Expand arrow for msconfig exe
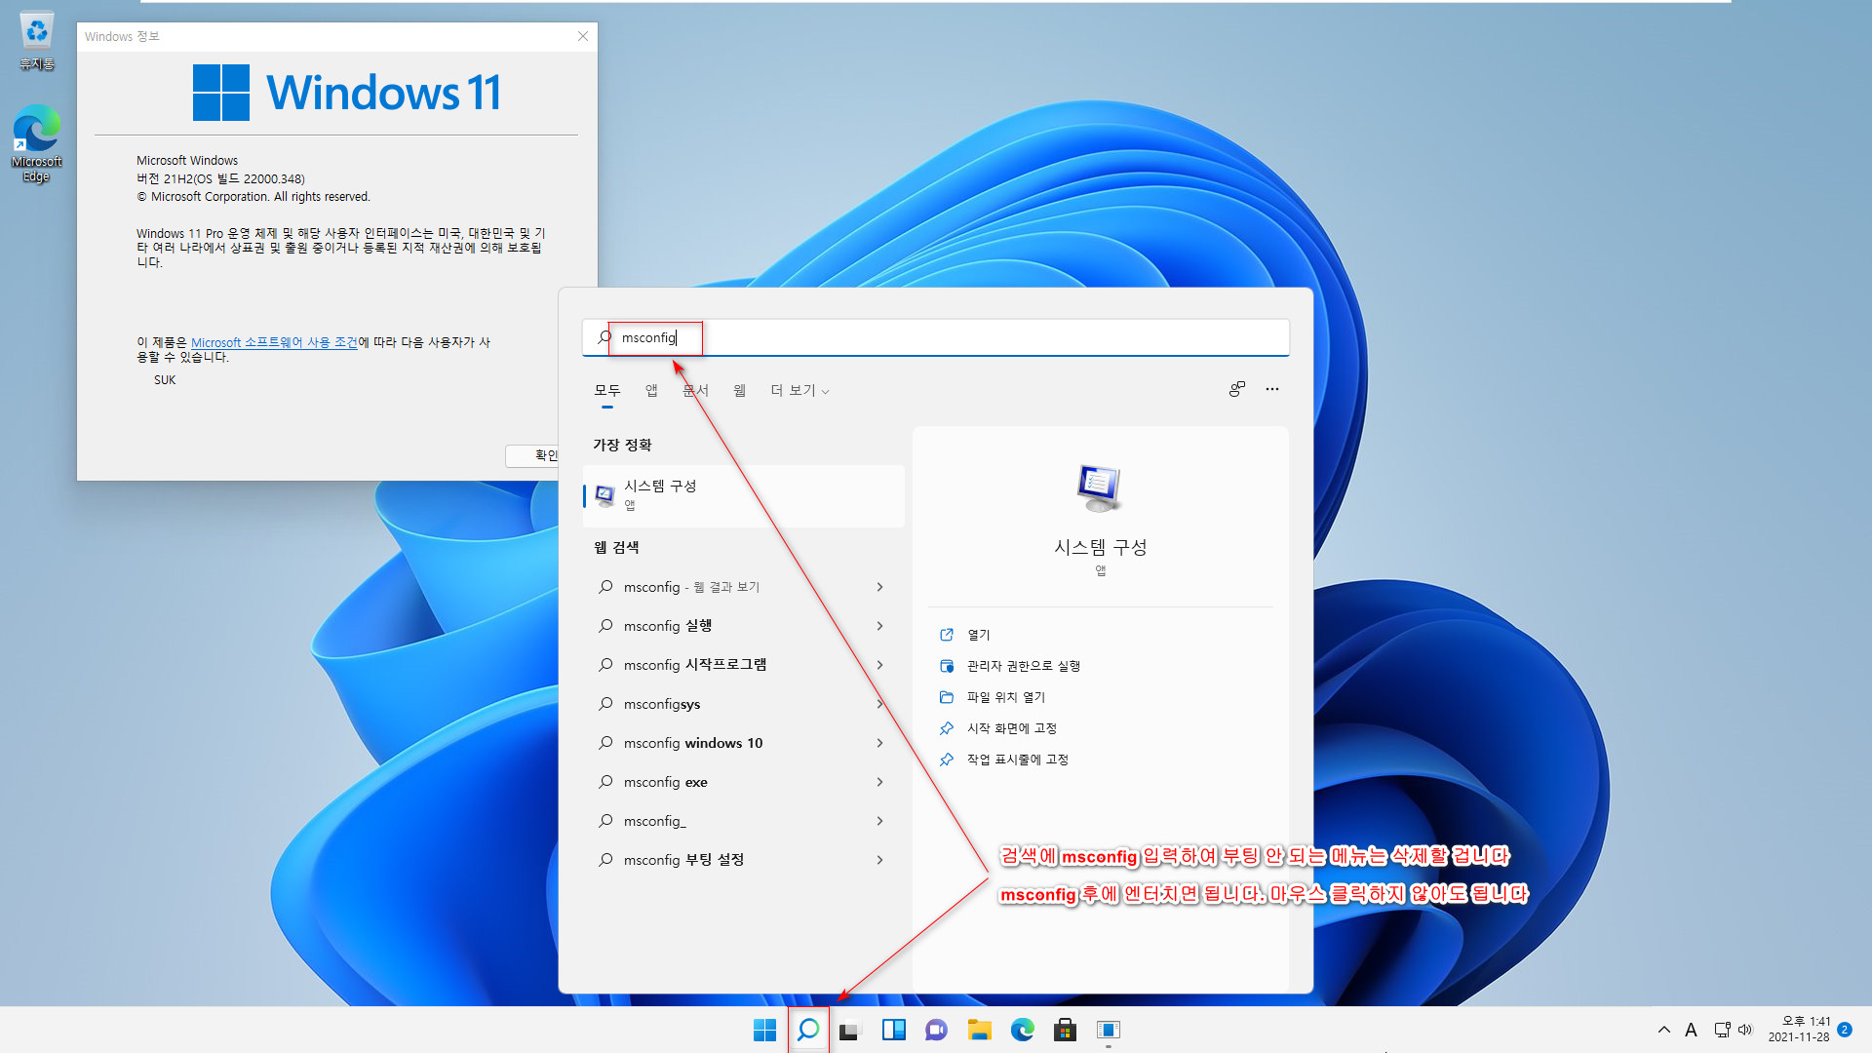1872x1053 pixels. pyautogui.click(x=879, y=782)
